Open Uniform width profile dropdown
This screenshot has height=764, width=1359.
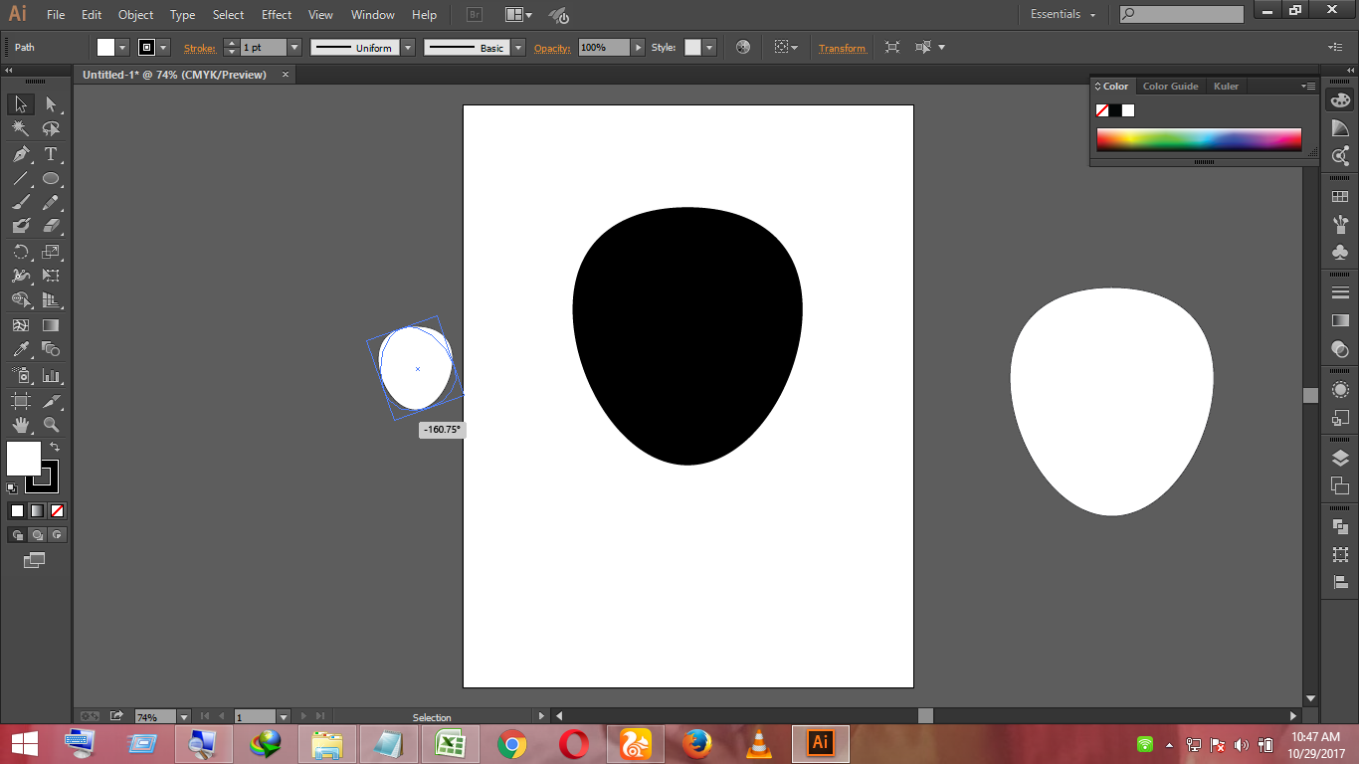click(x=408, y=47)
